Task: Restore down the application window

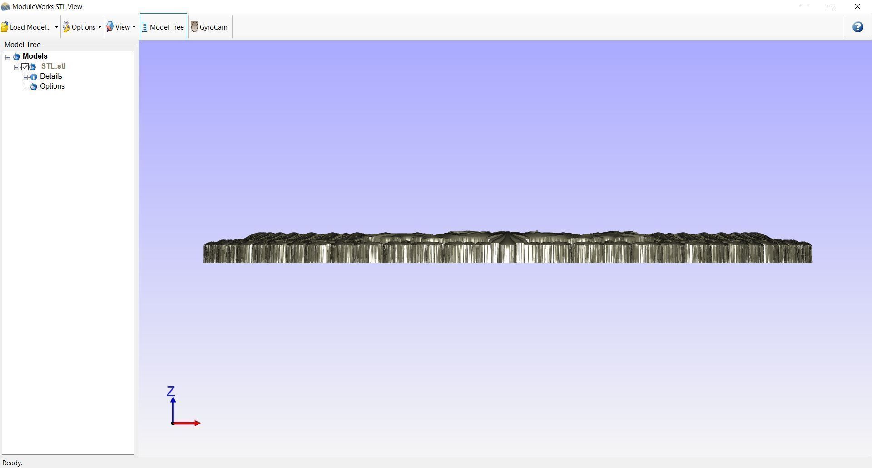Action: pyautogui.click(x=831, y=7)
